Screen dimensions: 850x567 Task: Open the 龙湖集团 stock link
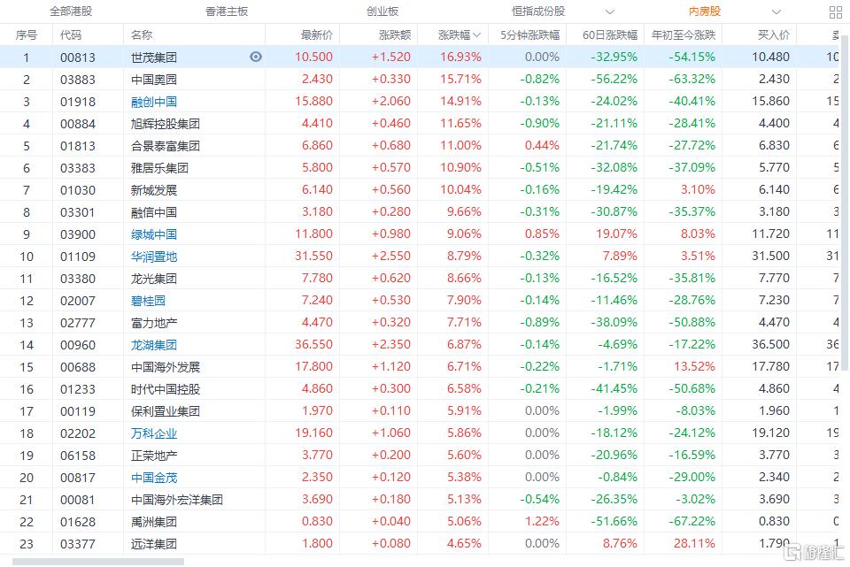point(154,345)
